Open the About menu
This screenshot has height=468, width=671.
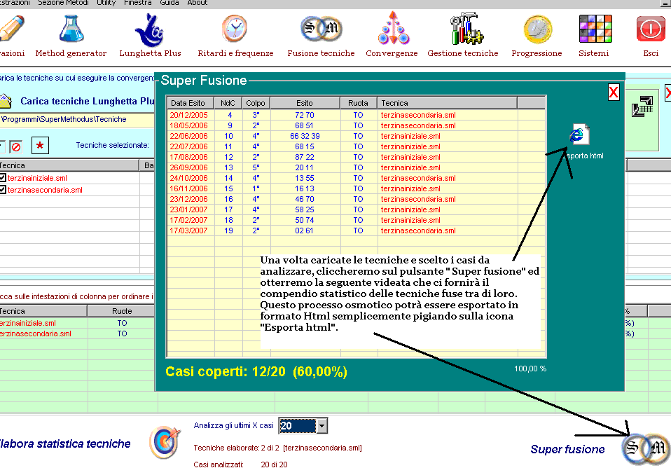(198, 3)
